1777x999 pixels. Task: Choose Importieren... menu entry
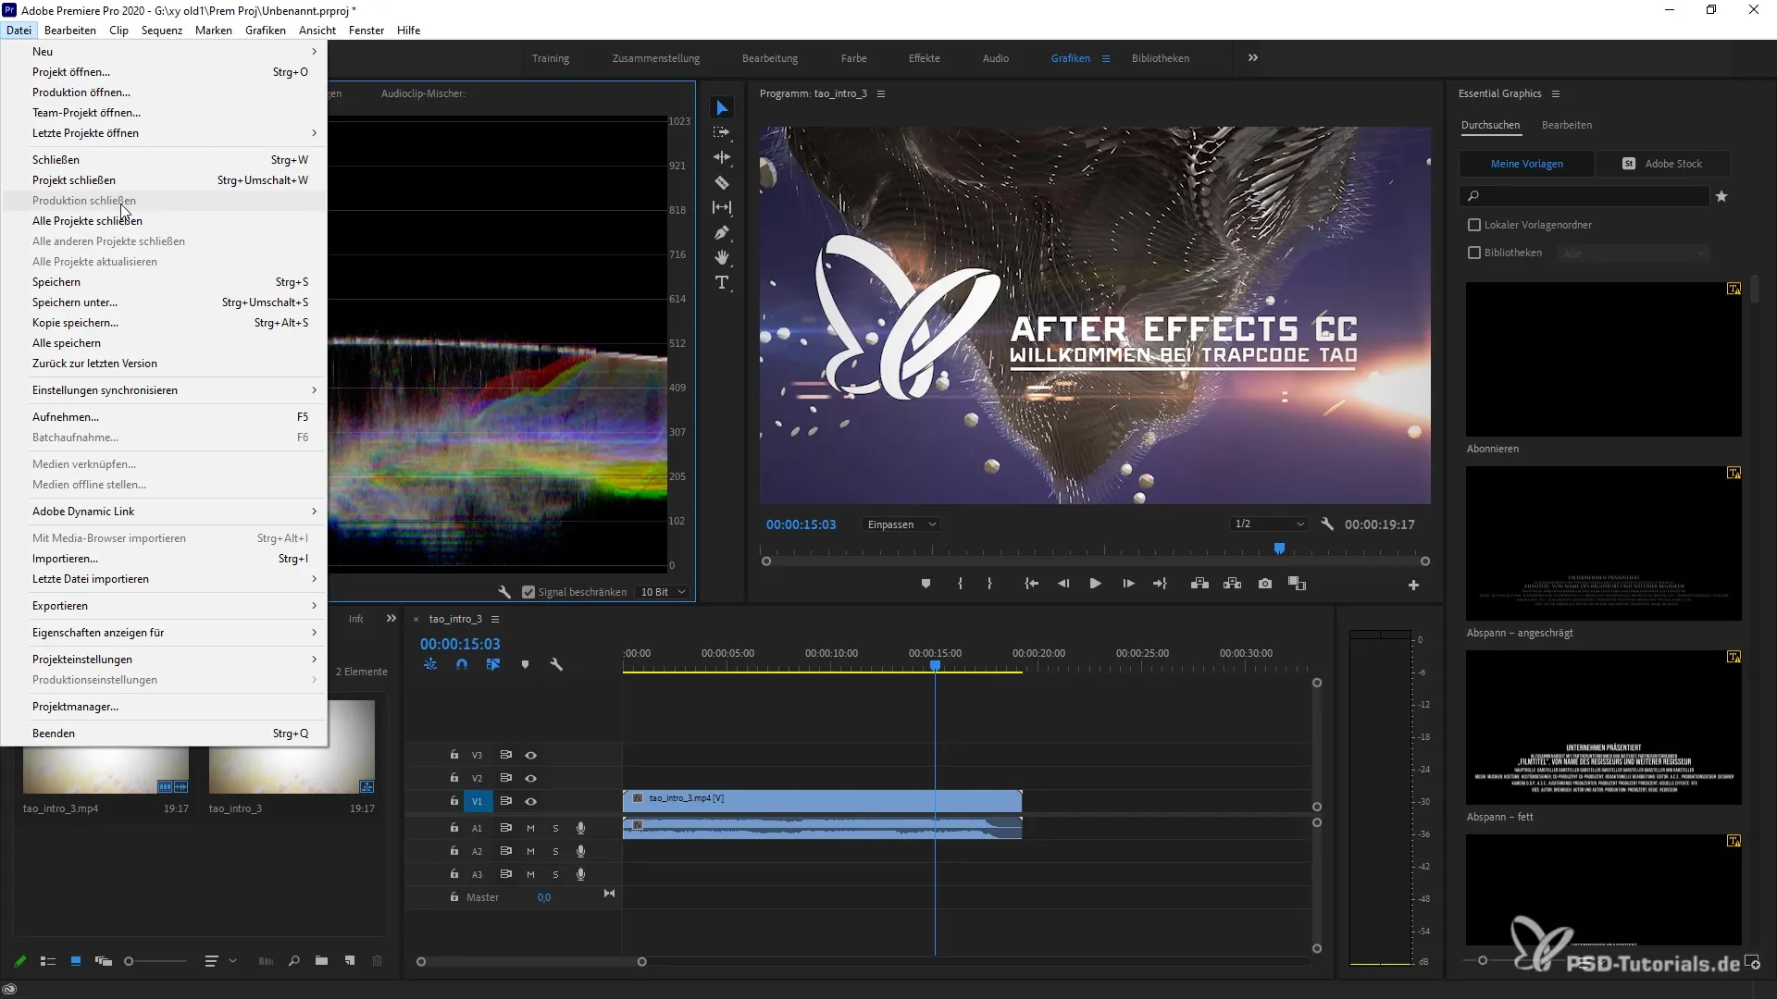click(x=174, y=559)
